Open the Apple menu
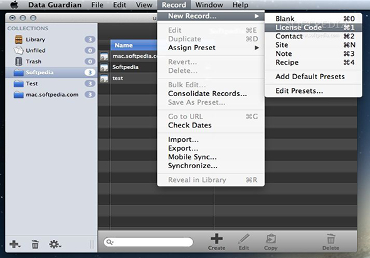 [x=14, y=5]
